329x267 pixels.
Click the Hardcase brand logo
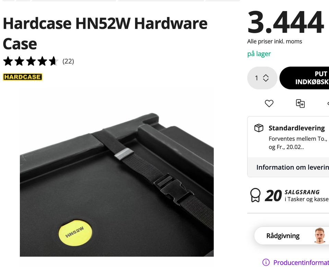point(23,77)
